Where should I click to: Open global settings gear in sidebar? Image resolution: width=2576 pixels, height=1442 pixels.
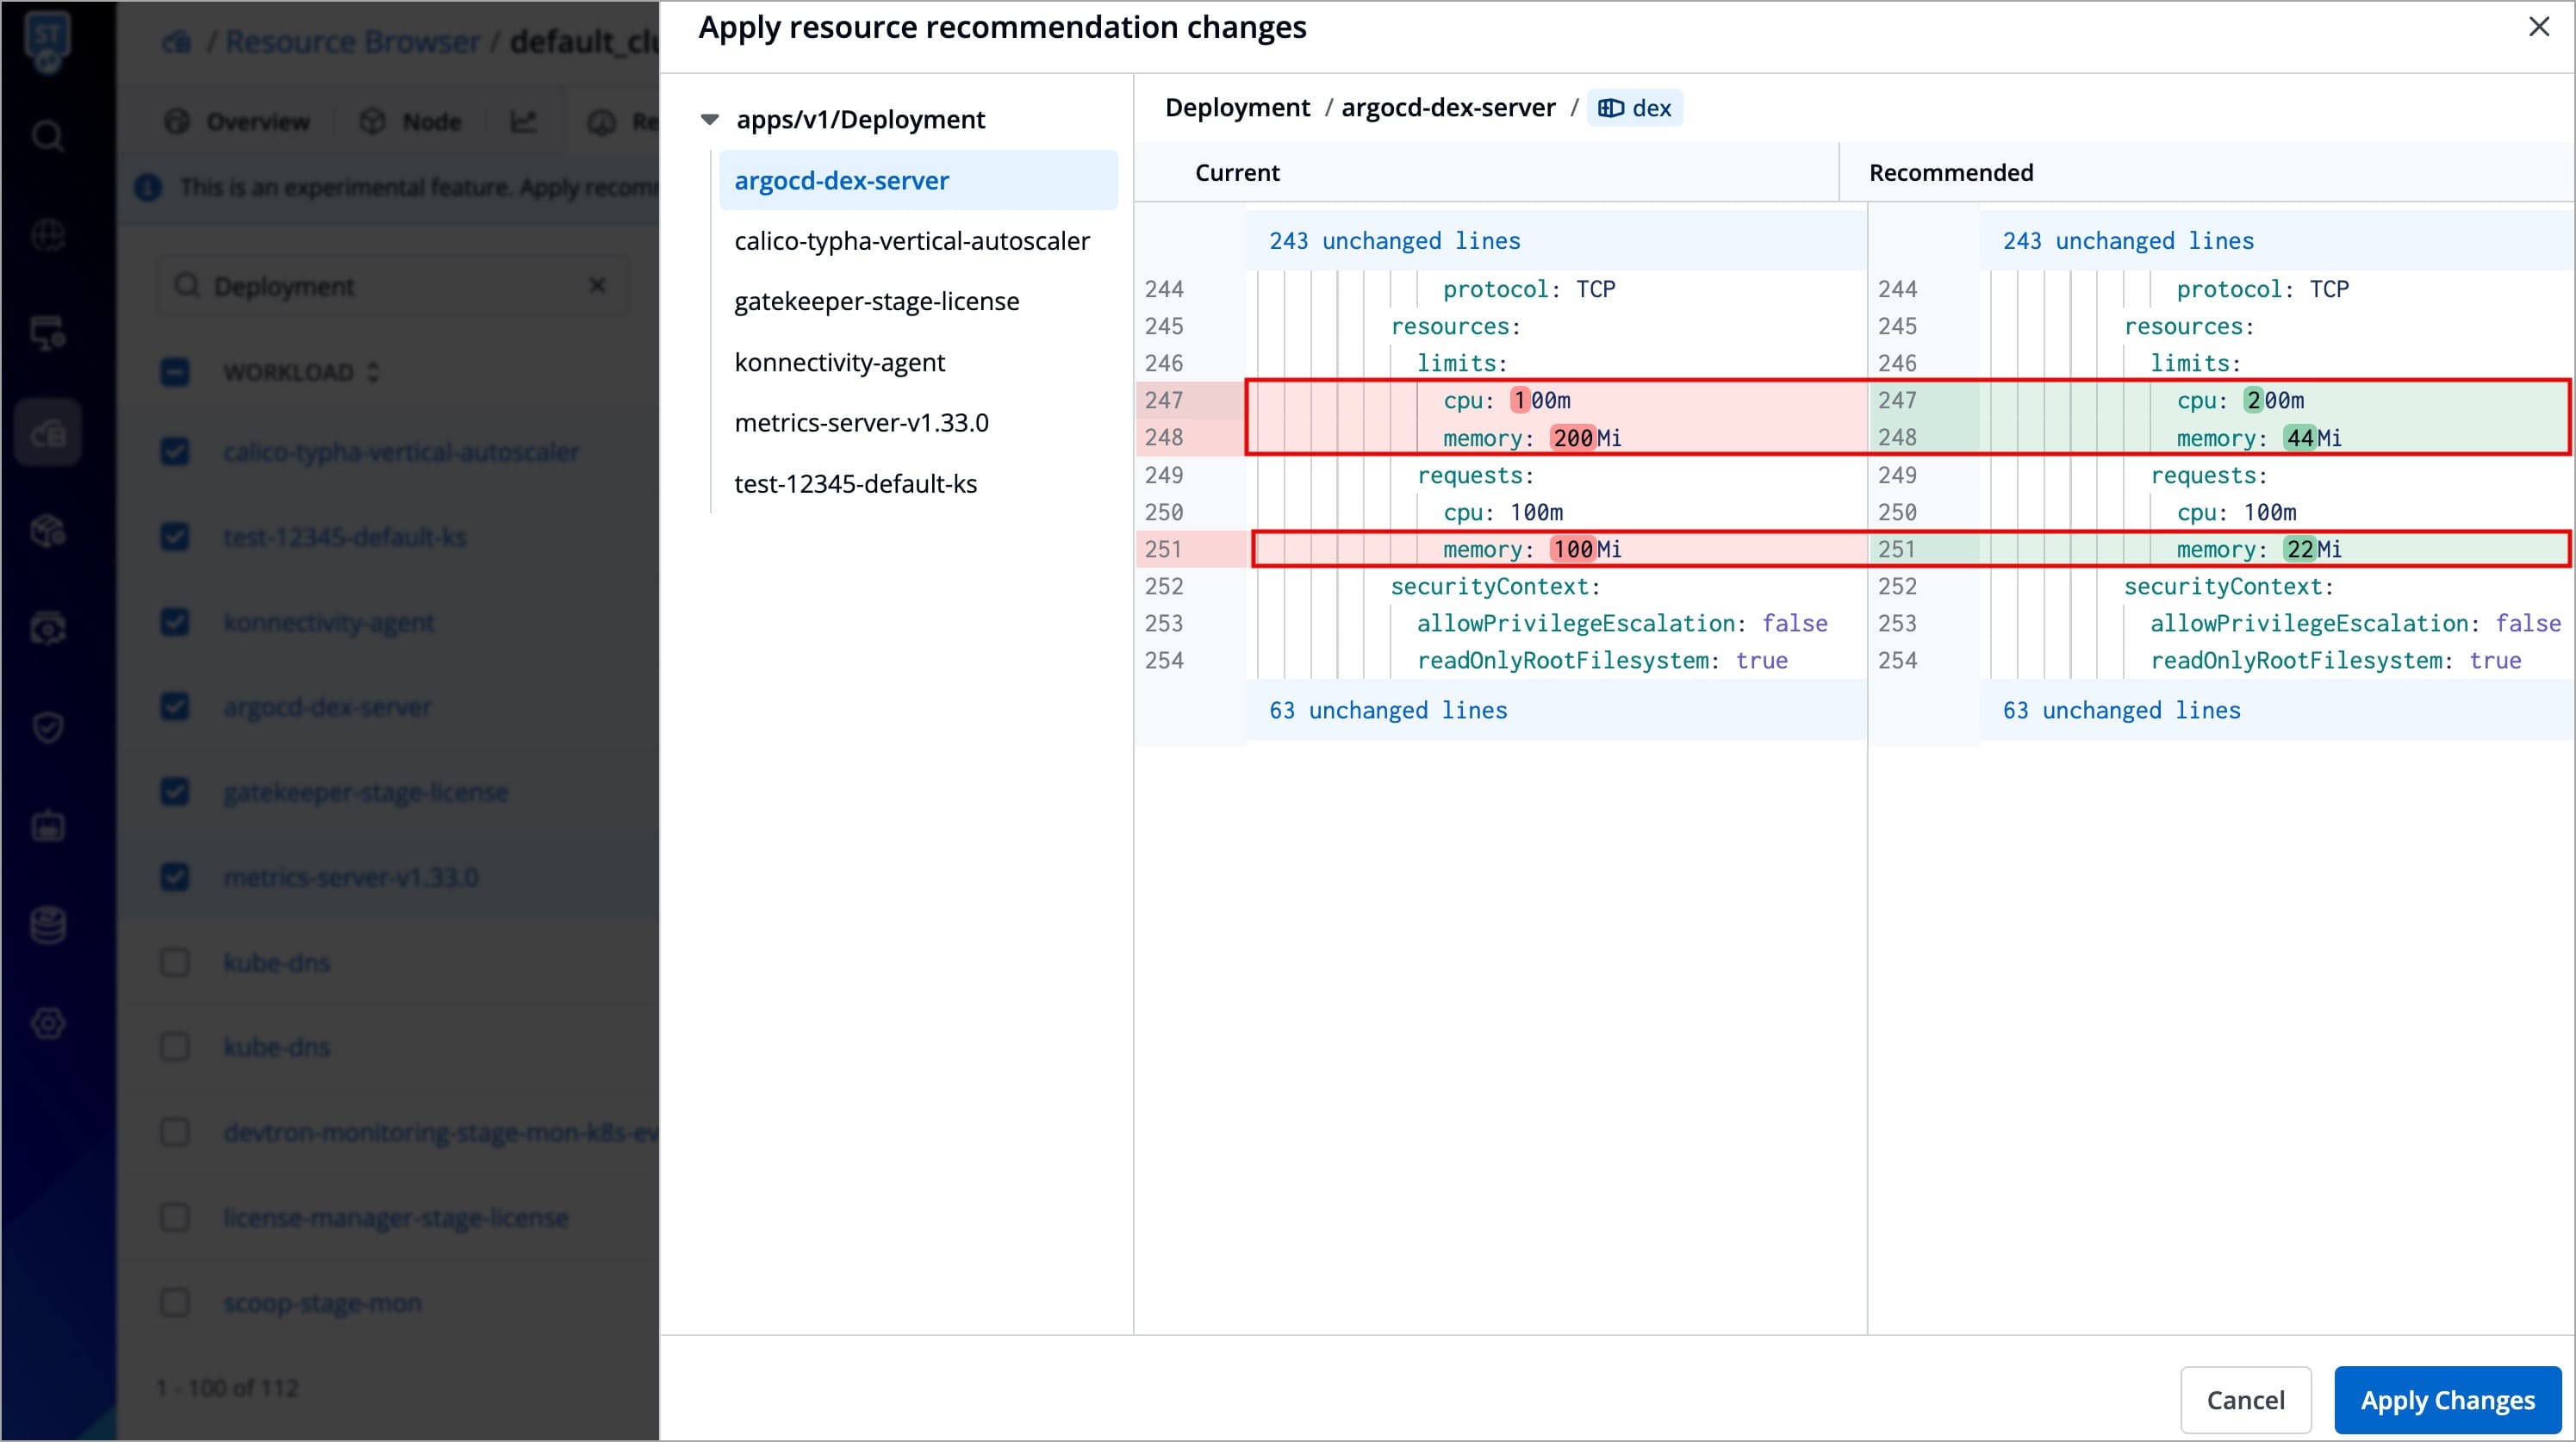coord(47,1023)
